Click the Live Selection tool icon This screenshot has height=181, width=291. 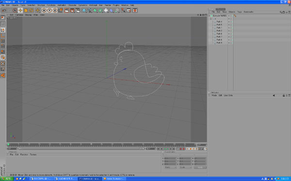click(15, 10)
